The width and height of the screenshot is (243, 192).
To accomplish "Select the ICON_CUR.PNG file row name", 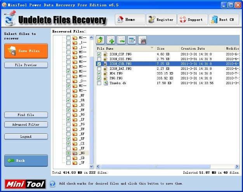I will [x=121, y=64].
